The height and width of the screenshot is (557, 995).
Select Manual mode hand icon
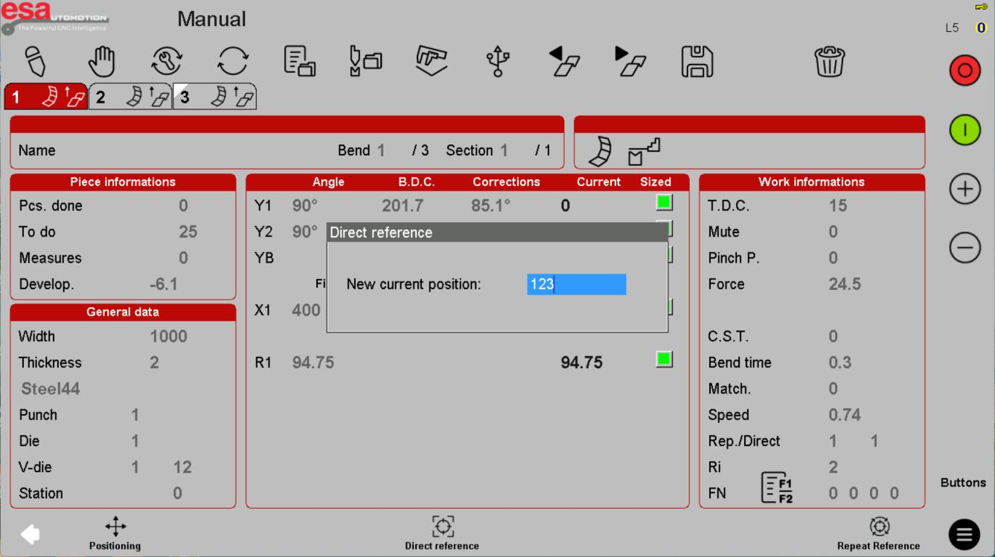tap(102, 62)
